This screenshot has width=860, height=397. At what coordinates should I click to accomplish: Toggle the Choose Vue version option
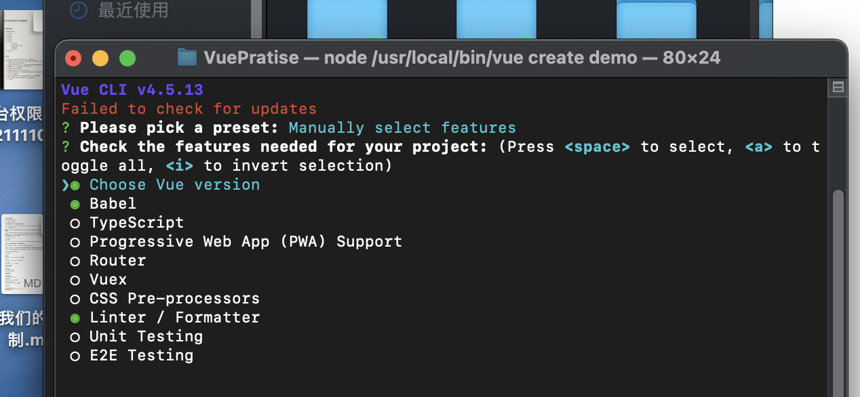click(174, 185)
